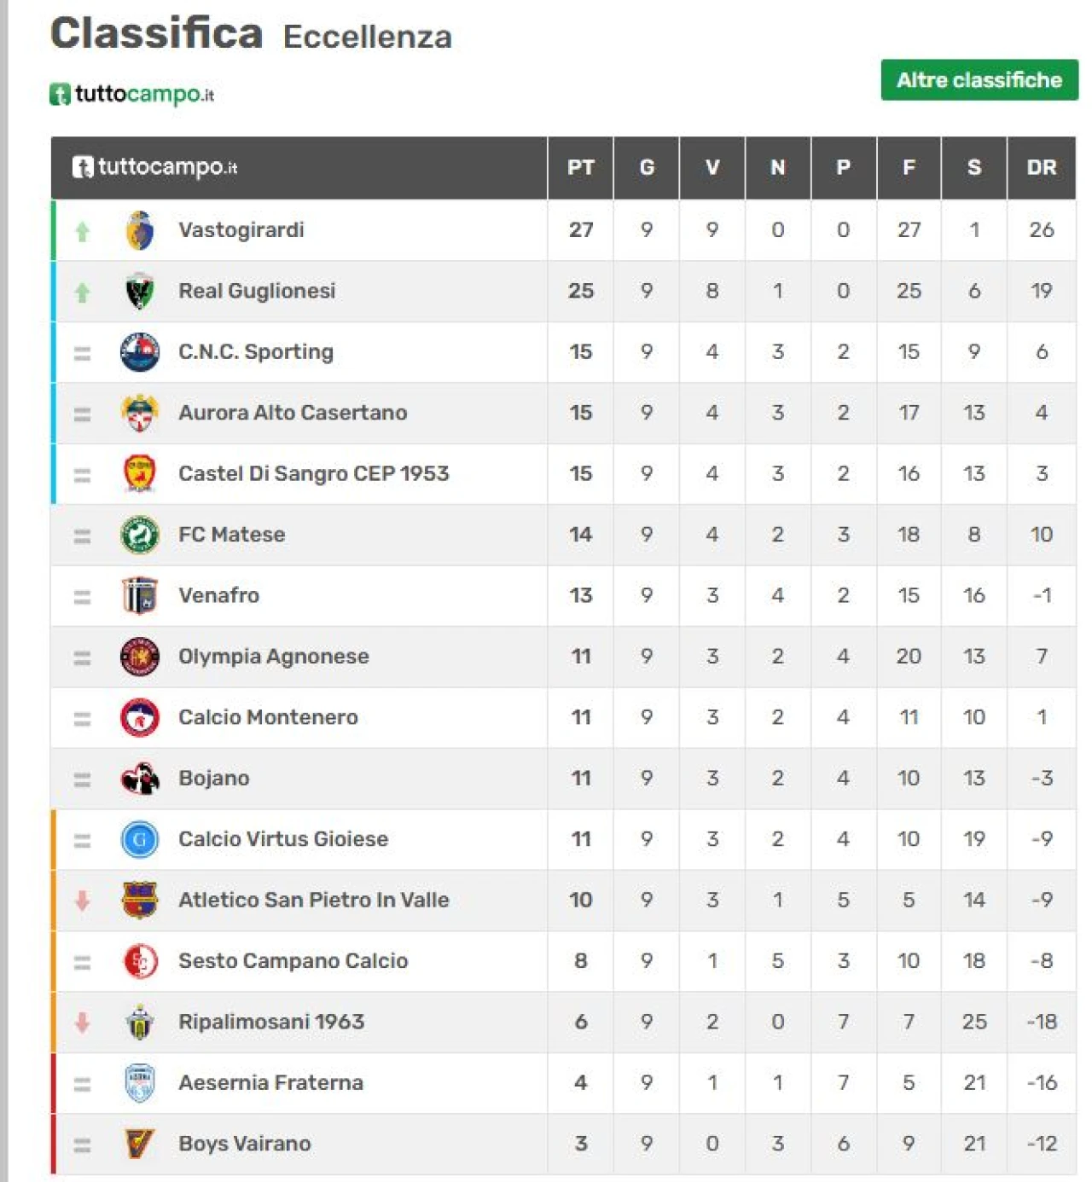This screenshot has width=1092, height=1182.
Task: Open the C.N.C. Sporting club logo
Action: coord(140,352)
